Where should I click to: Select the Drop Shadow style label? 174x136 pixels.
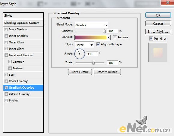pos(18,29)
